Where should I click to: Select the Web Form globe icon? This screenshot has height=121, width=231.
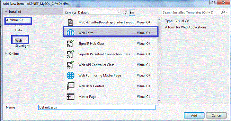(70, 33)
